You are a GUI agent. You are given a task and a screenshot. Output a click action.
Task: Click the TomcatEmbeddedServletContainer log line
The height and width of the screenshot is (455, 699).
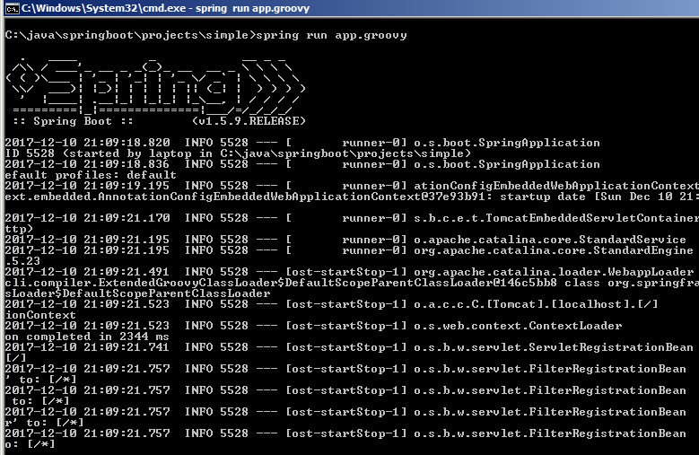point(352,218)
